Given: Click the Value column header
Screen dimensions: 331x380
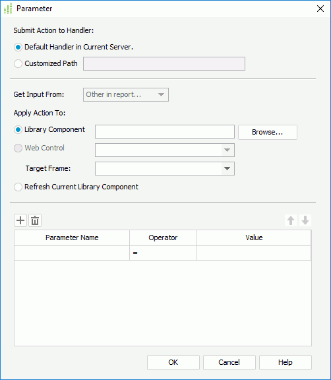Looking at the screenshot, I should [x=253, y=237].
